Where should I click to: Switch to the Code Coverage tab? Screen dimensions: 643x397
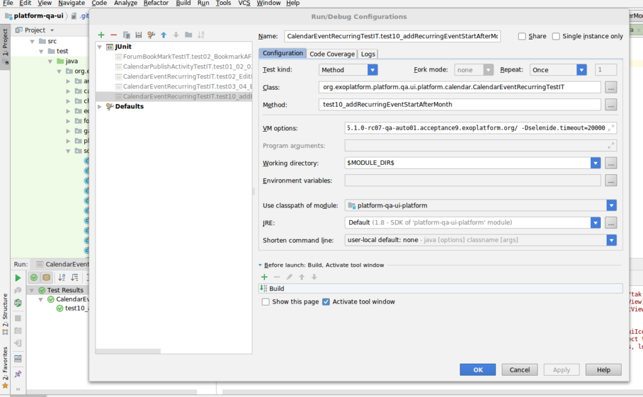point(332,54)
